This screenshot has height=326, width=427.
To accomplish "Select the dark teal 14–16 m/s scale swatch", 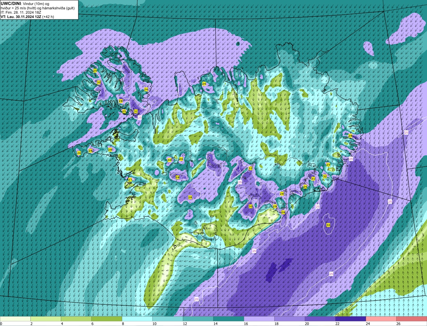I will (229, 319).
